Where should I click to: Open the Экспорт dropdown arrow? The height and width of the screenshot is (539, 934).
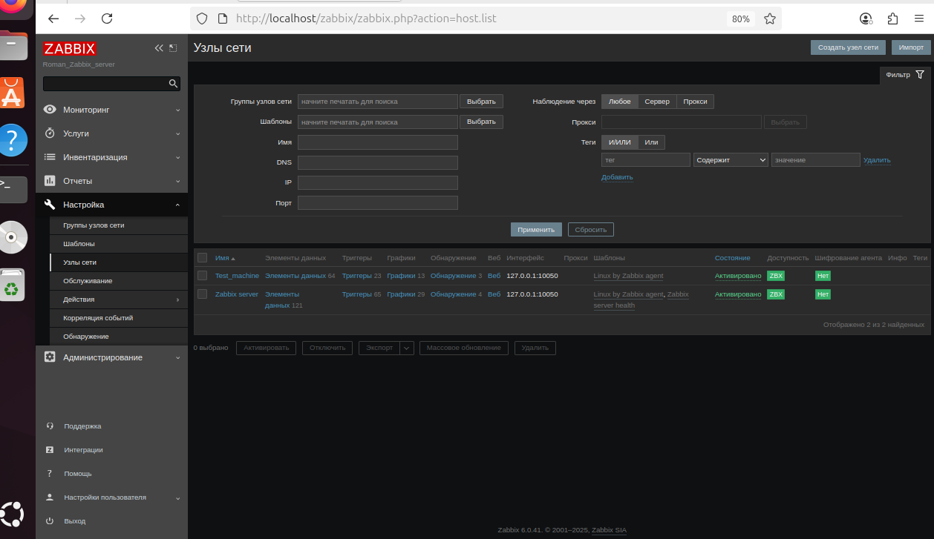click(407, 348)
